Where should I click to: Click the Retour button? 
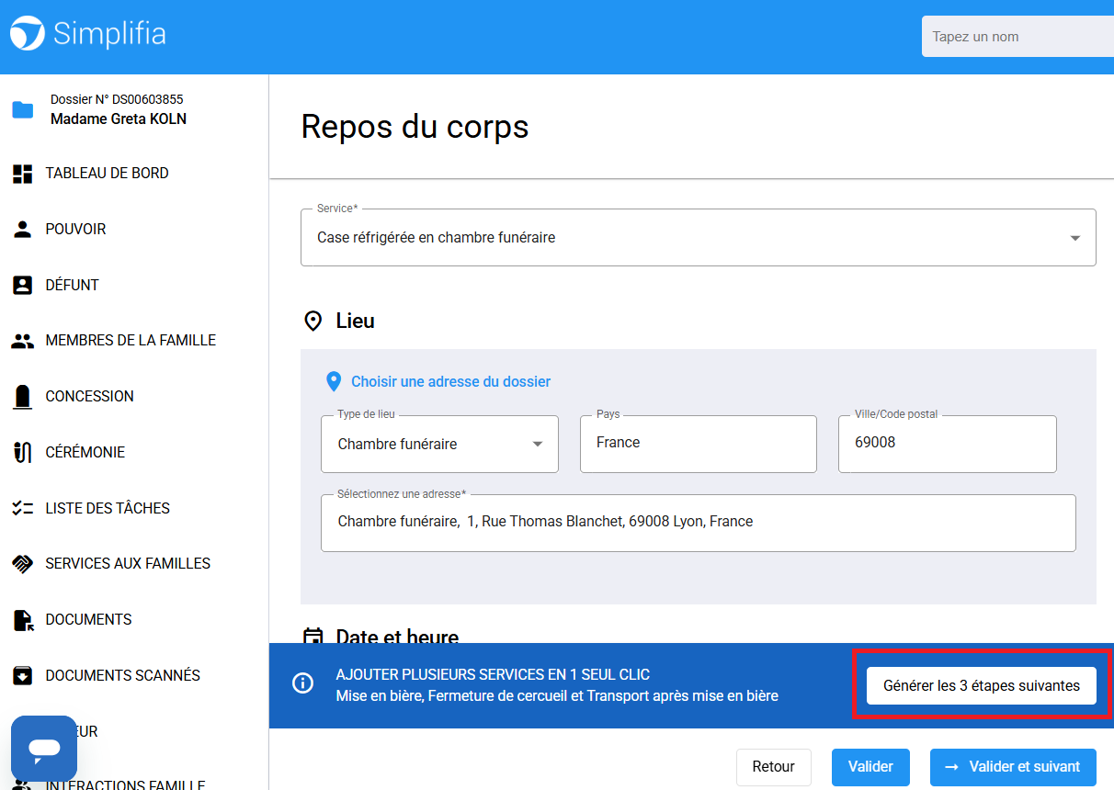coord(773,767)
